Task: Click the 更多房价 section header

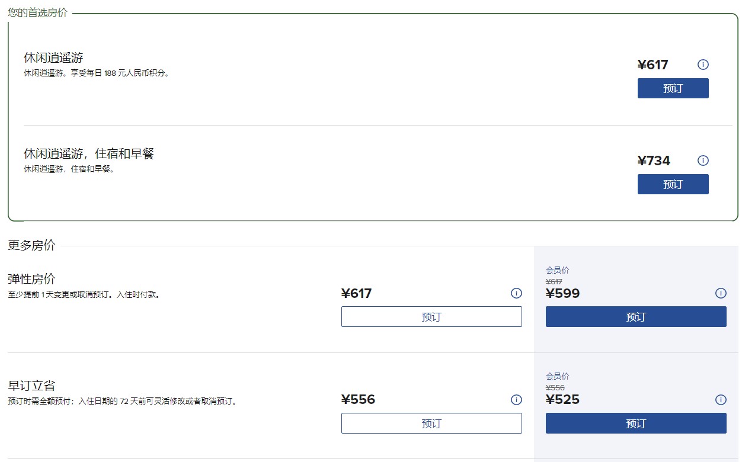Action: tap(31, 245)
